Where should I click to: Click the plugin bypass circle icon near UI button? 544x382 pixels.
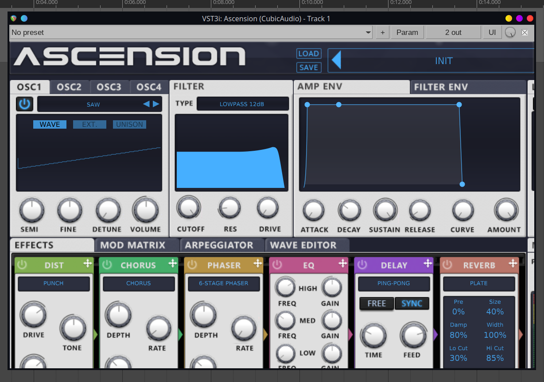(510, 32)
